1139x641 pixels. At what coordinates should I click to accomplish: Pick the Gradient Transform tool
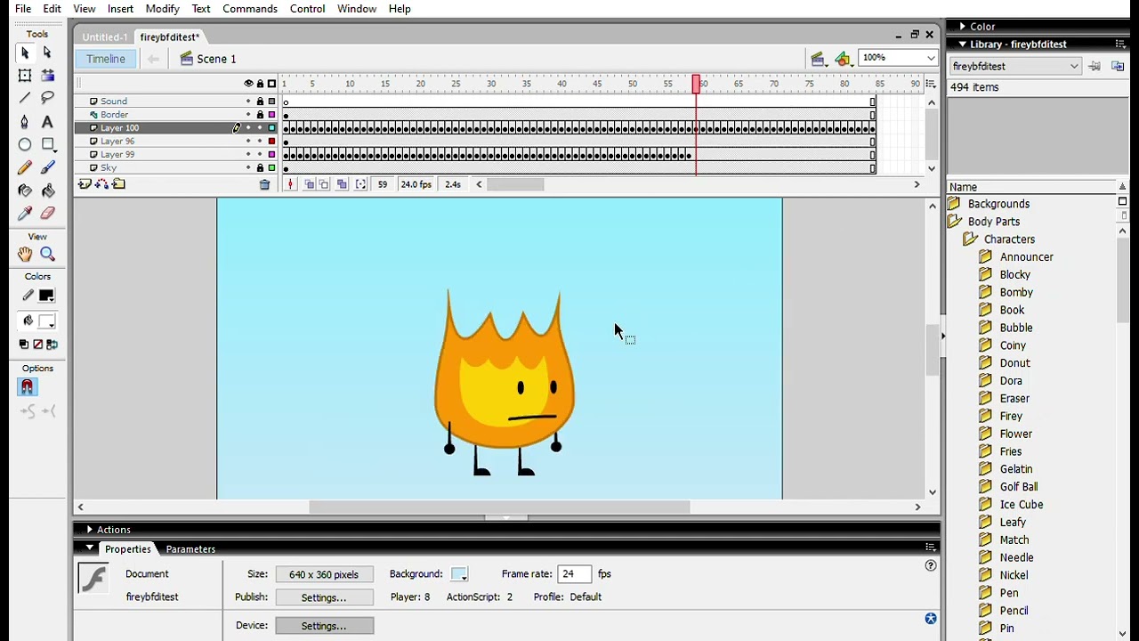click(47, 76)
